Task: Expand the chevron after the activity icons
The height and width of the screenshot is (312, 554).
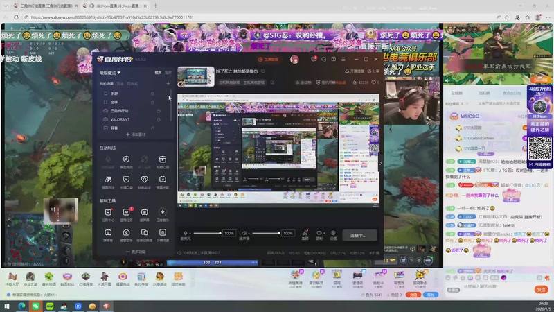Action: 193,279
